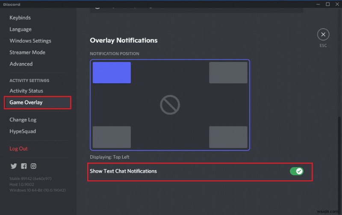Open Streamer Mode settings
Image resolution: width=342 pixels, height=215 pixels.
[x=27, y=52]
